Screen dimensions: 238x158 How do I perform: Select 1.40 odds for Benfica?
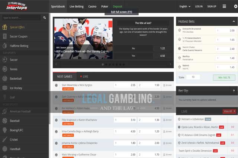tap(226, 58)
